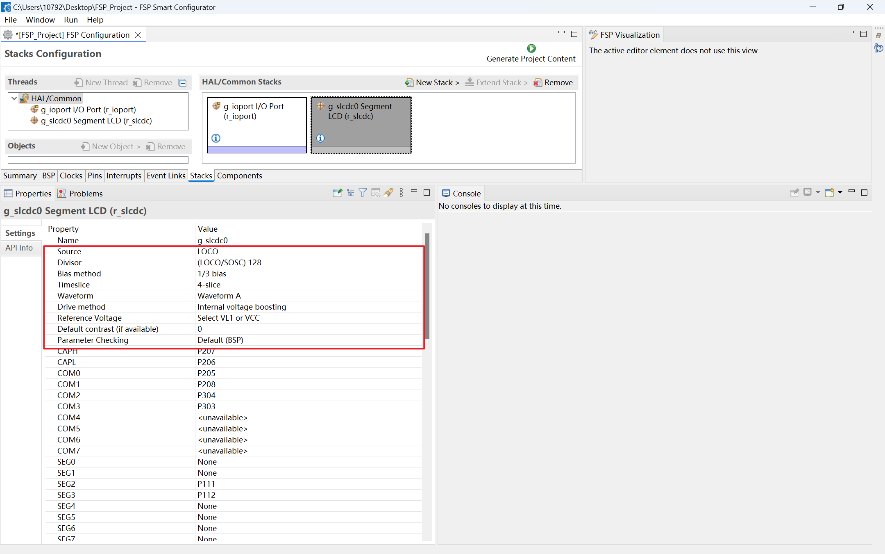Switch to the Event Links tab

pyautogui.click(x=166, y=176)
